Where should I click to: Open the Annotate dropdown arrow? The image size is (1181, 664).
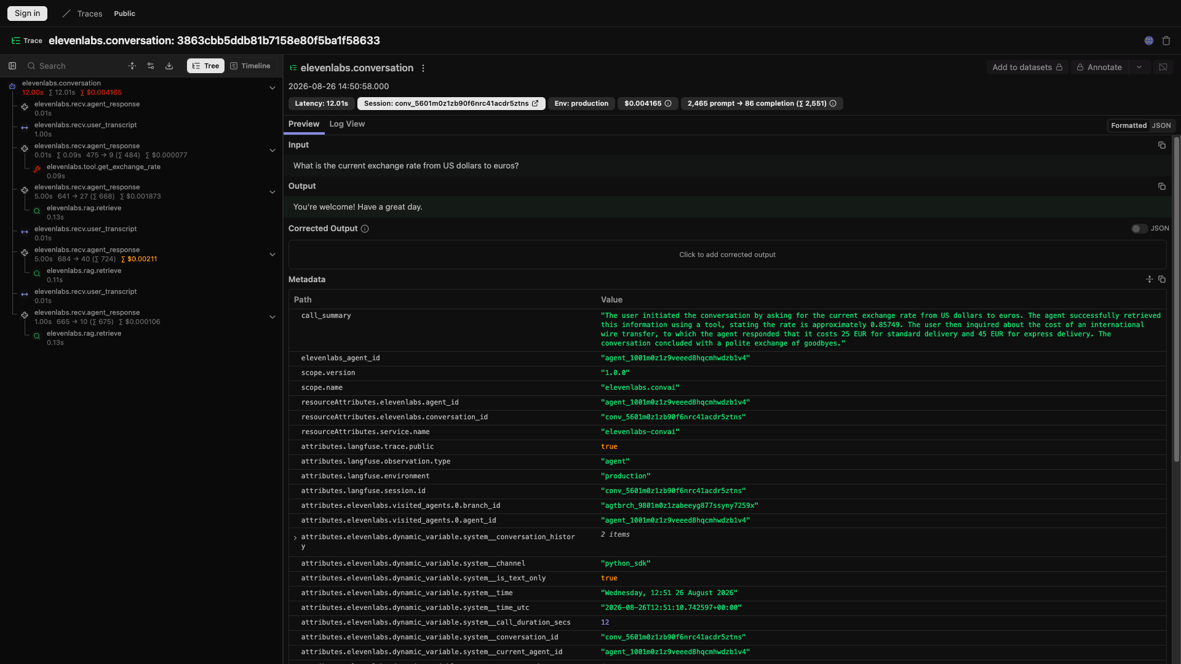pos(1139,67)
